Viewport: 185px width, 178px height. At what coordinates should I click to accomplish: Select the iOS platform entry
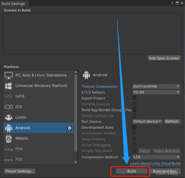pos(38,107)
